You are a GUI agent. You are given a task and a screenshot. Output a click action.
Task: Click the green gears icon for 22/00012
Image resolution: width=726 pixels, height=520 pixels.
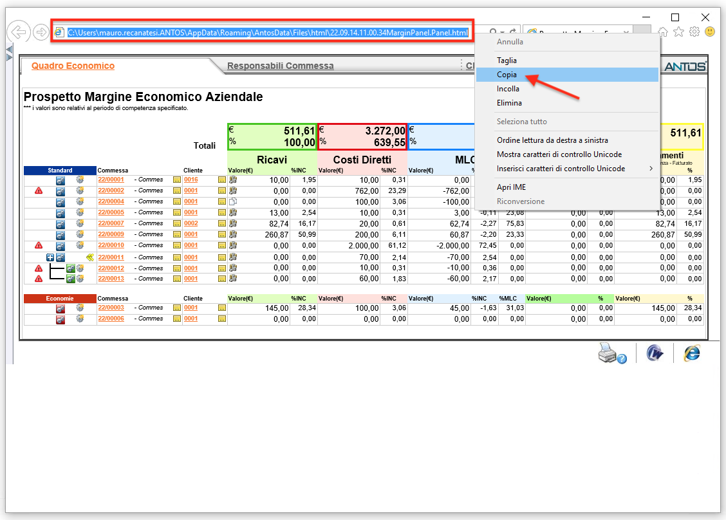[70, 268]
